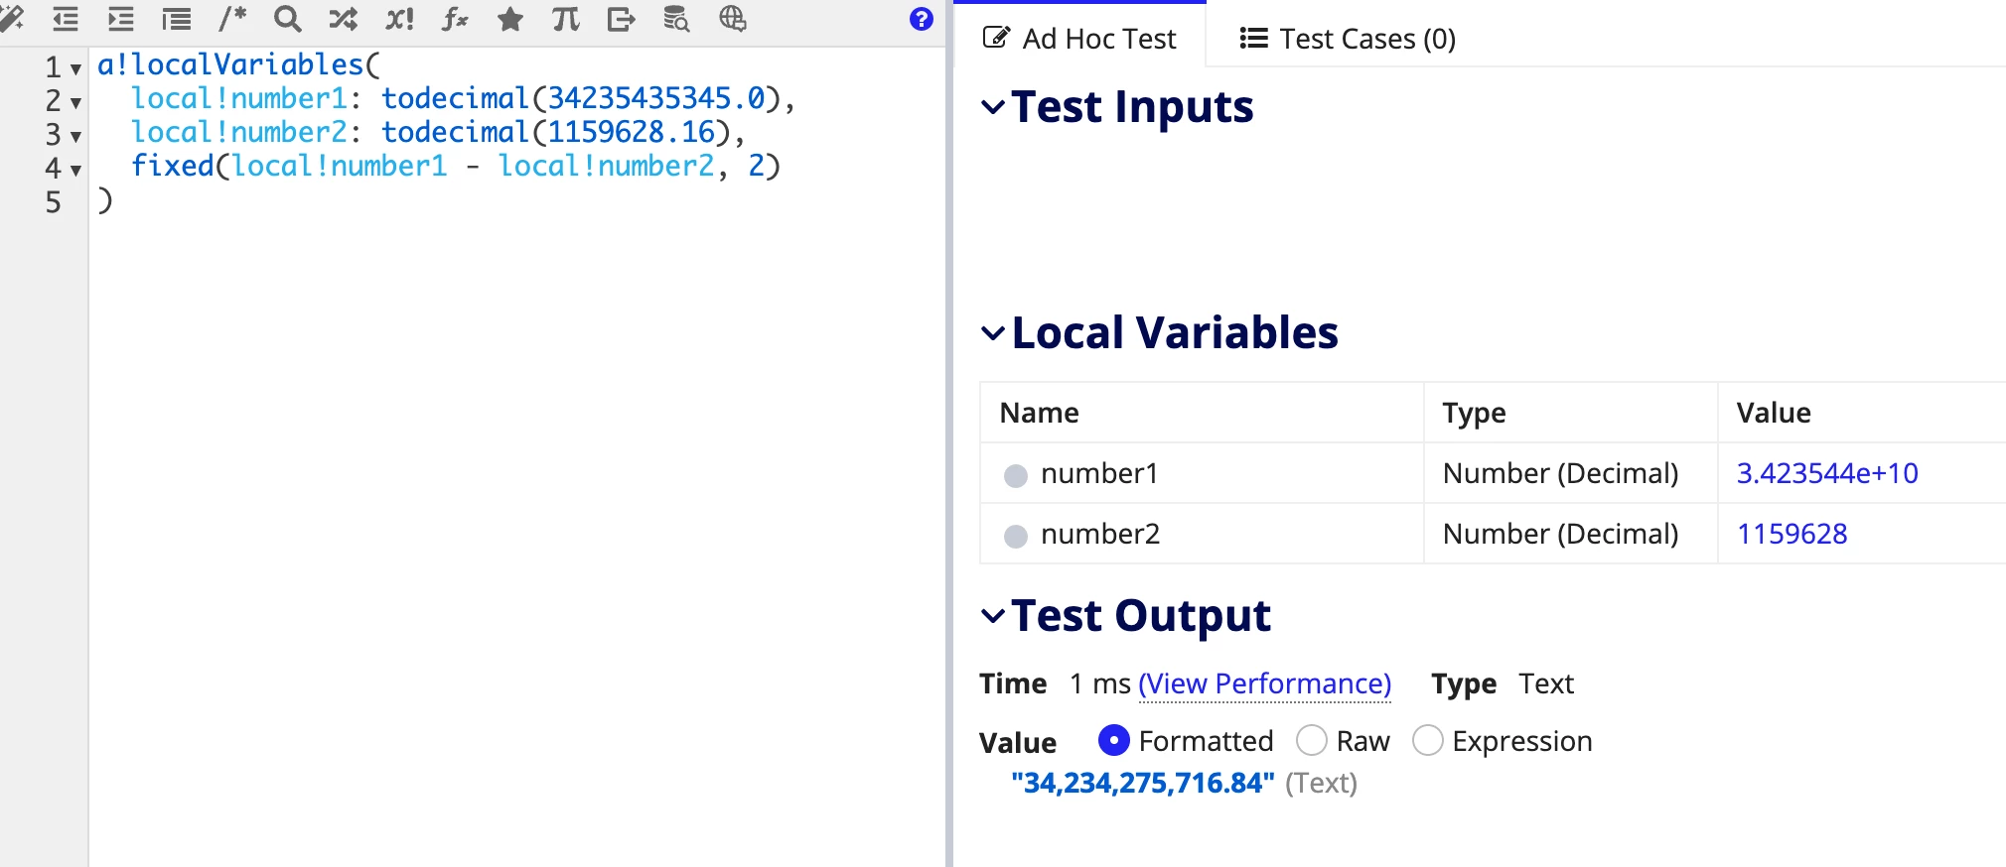Click the reformat lines list icon
This screenshot has height=867, width=2006.
tap(177, 19)
